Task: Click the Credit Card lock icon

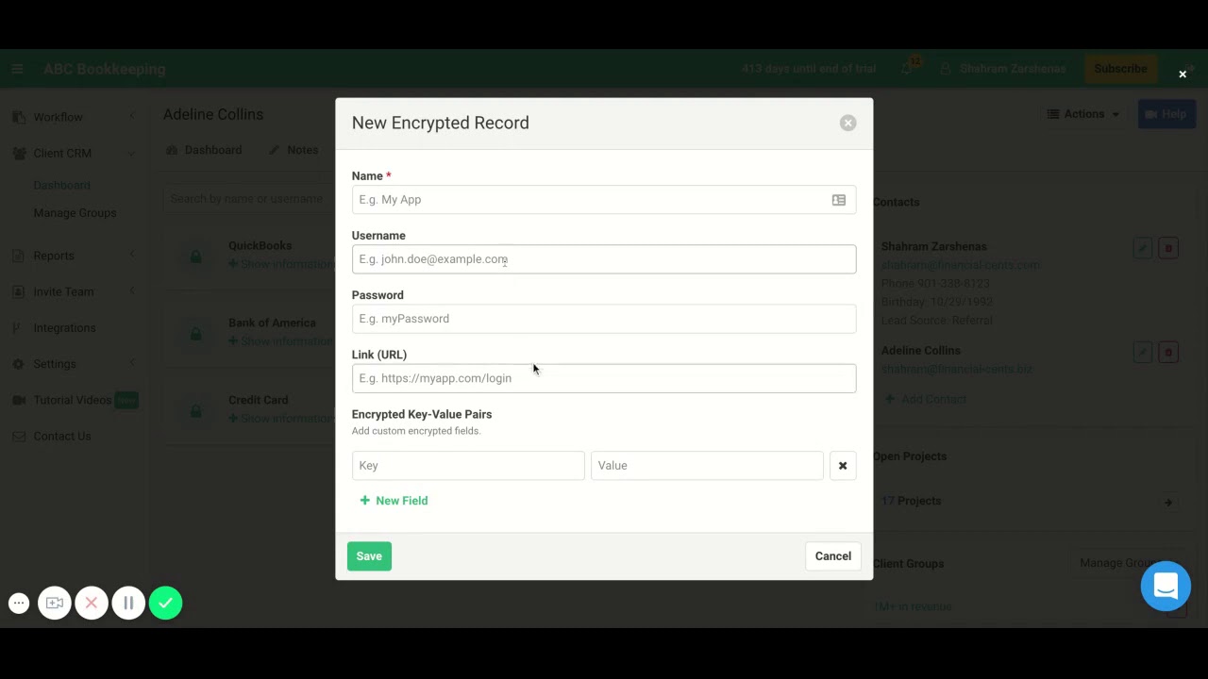Action: point(195,410)
